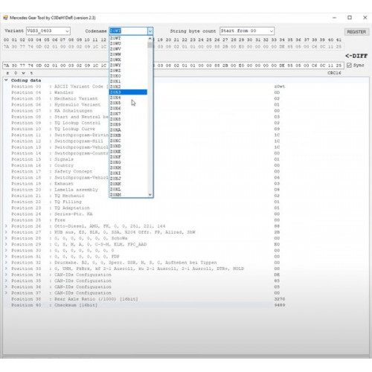This screenshot has height=372, width=372.
Task: Pick Z0XE in the codename list
Action: click(x=128, y=152)
